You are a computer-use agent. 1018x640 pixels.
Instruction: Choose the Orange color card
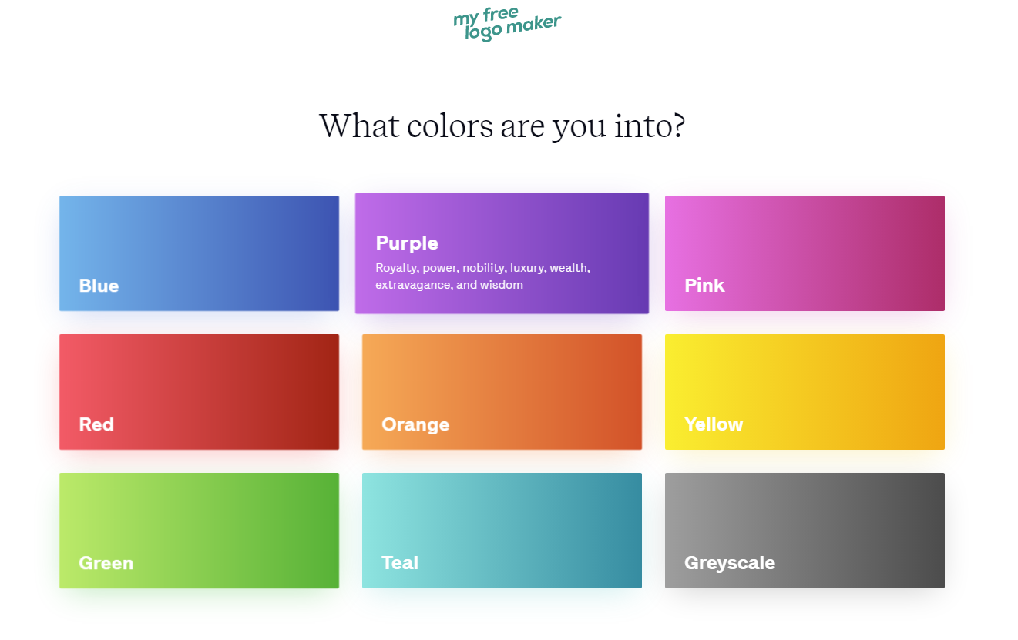pos(502,392)
